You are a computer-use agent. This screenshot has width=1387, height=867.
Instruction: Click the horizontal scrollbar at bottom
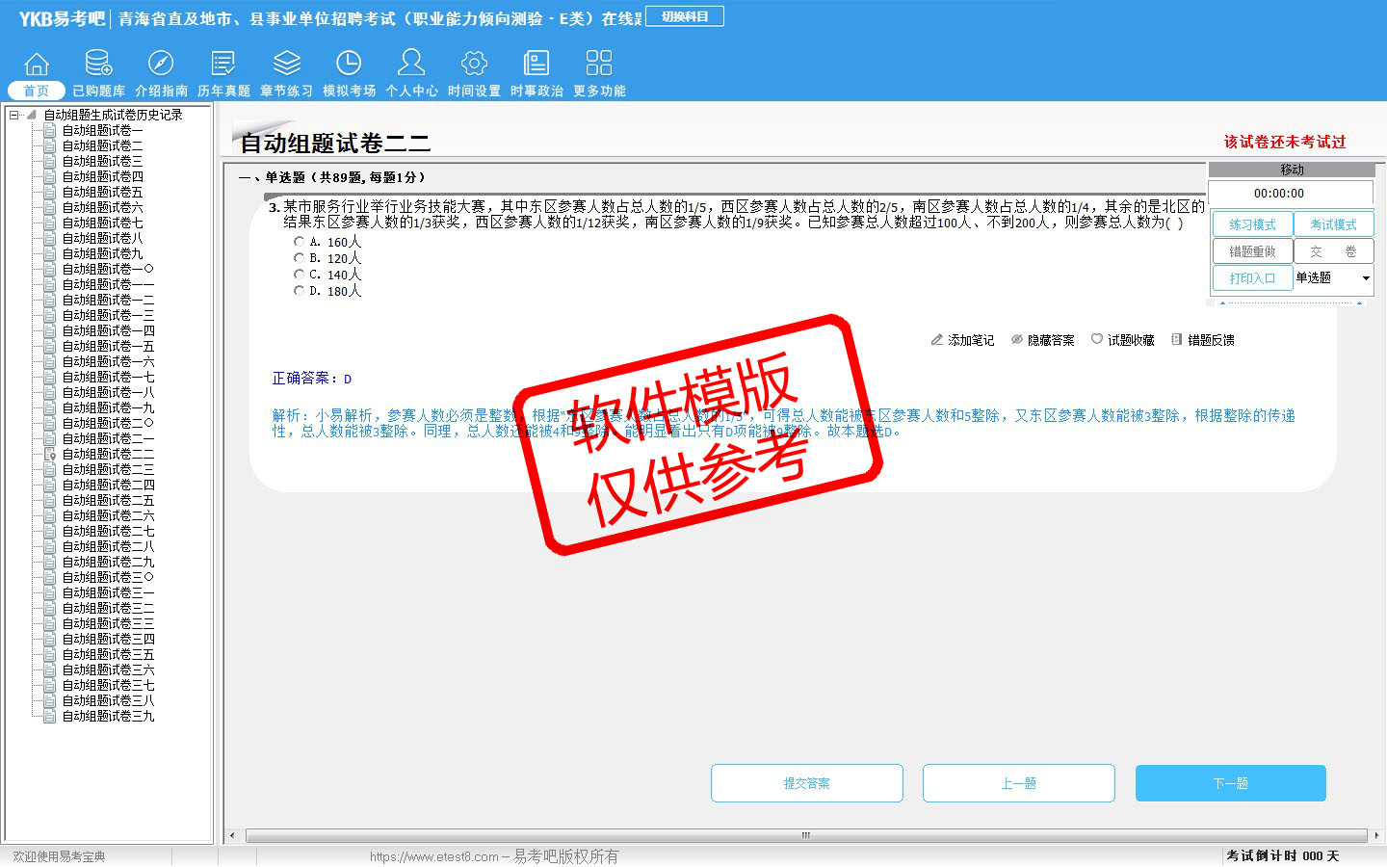coord(805,835)
